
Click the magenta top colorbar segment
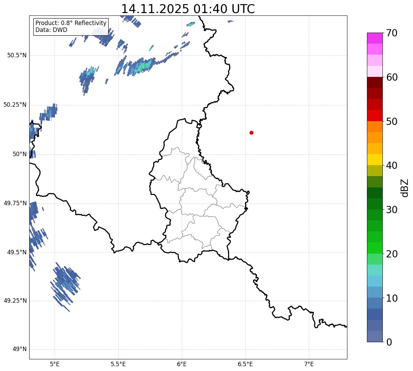tap(375, 38)
